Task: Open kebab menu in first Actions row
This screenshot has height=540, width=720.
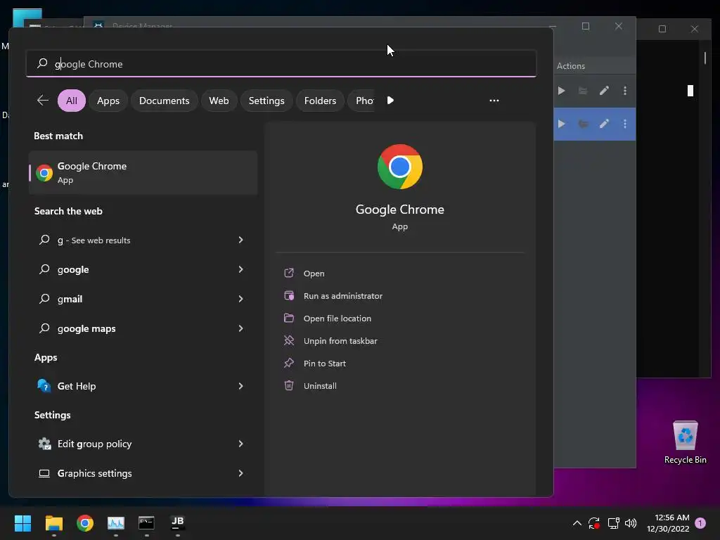Action: point(625,91)
